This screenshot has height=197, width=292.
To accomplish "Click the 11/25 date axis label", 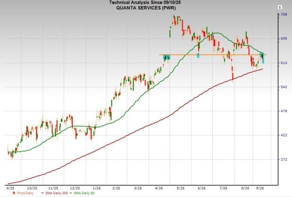I will 54,188.
